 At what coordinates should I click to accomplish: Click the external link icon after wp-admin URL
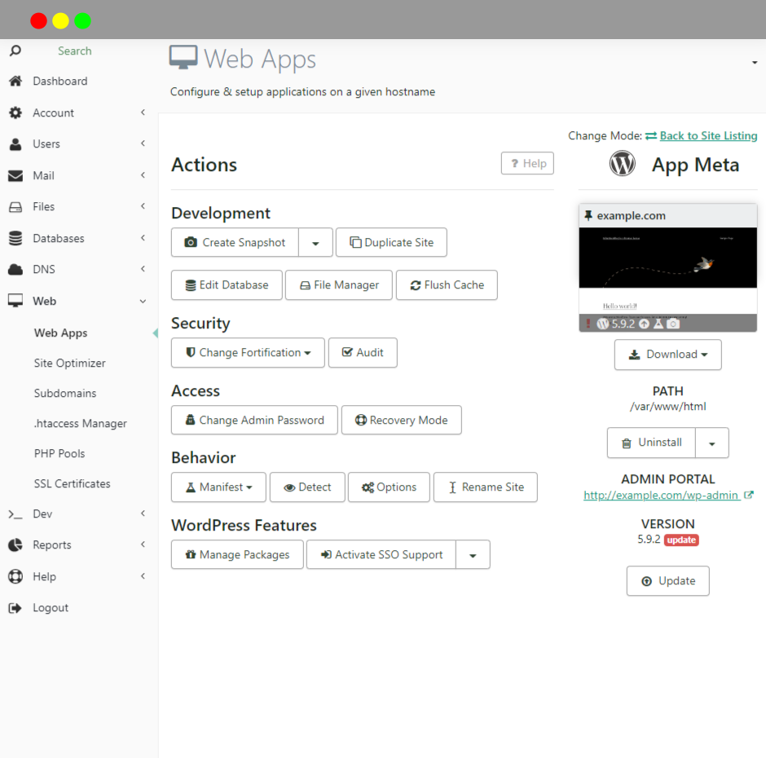point(748,495)
